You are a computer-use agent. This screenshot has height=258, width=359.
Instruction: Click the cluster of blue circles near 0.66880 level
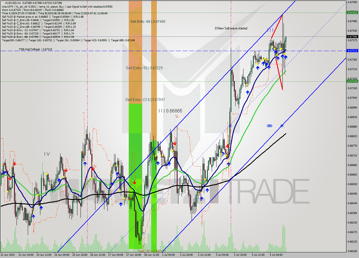(270, 126)
